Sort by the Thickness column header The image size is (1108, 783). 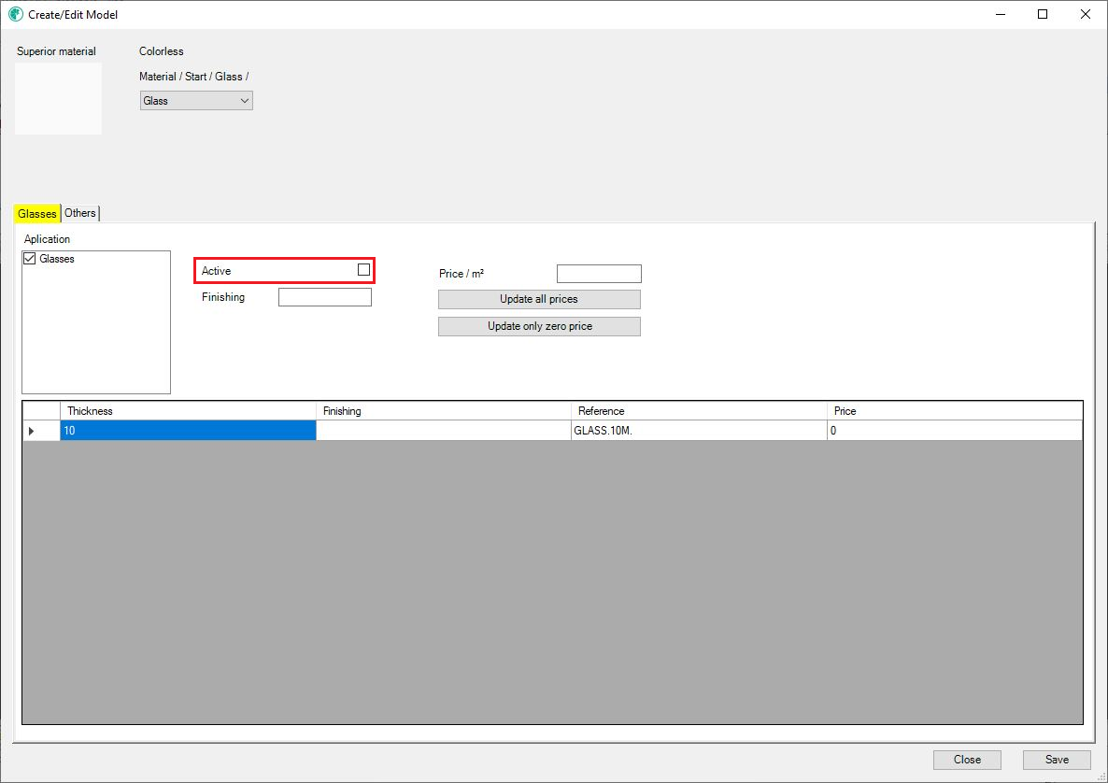(188, 410)
